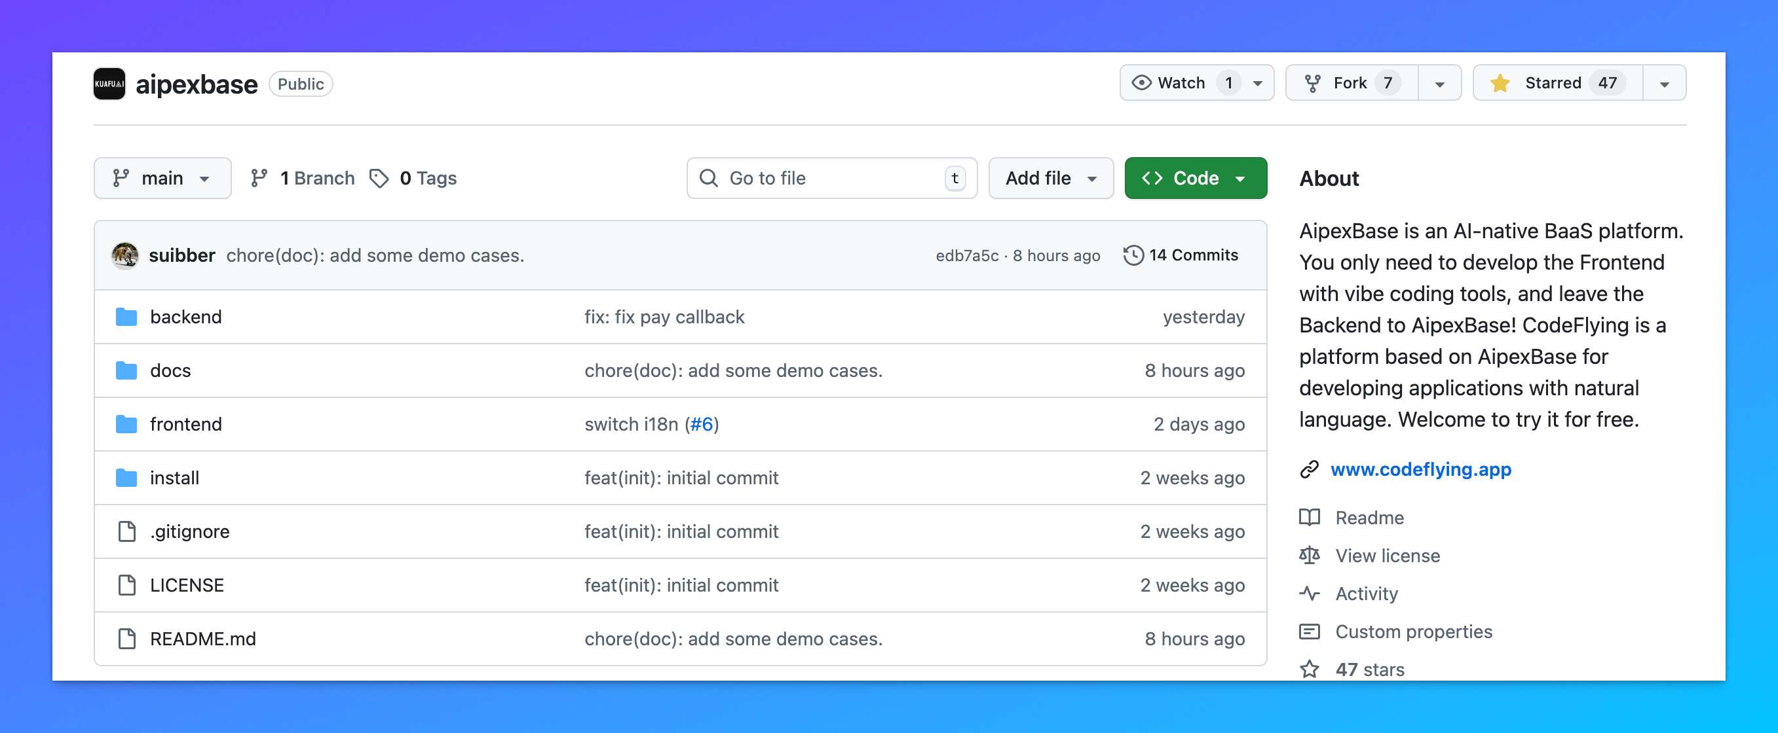The height and width of the screenshot is (733, 1778).
Task: Click the frontend folder icon
Action: (127, 423)
